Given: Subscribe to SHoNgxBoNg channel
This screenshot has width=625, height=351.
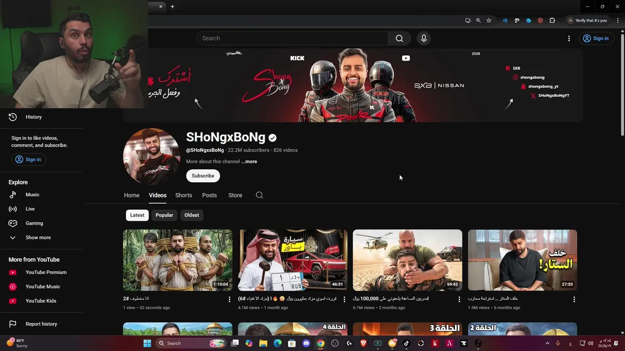Looking at the screenshot, I should coord(203,176).
